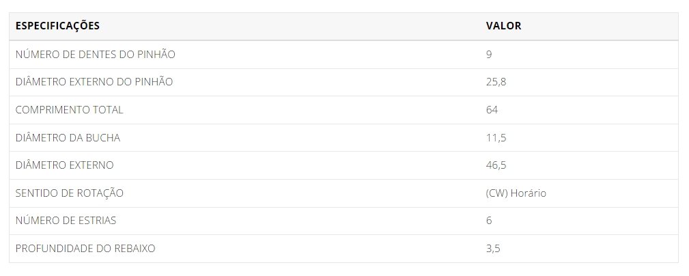Select the PROFUNDIDADE DO REBAIXO row label

click(85, 249)
